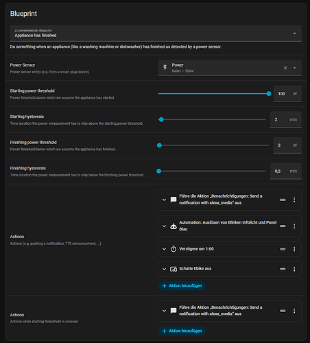Expand the Schalte Ebike aus action
The image size is (310, 343).
[x=164, y=269]
